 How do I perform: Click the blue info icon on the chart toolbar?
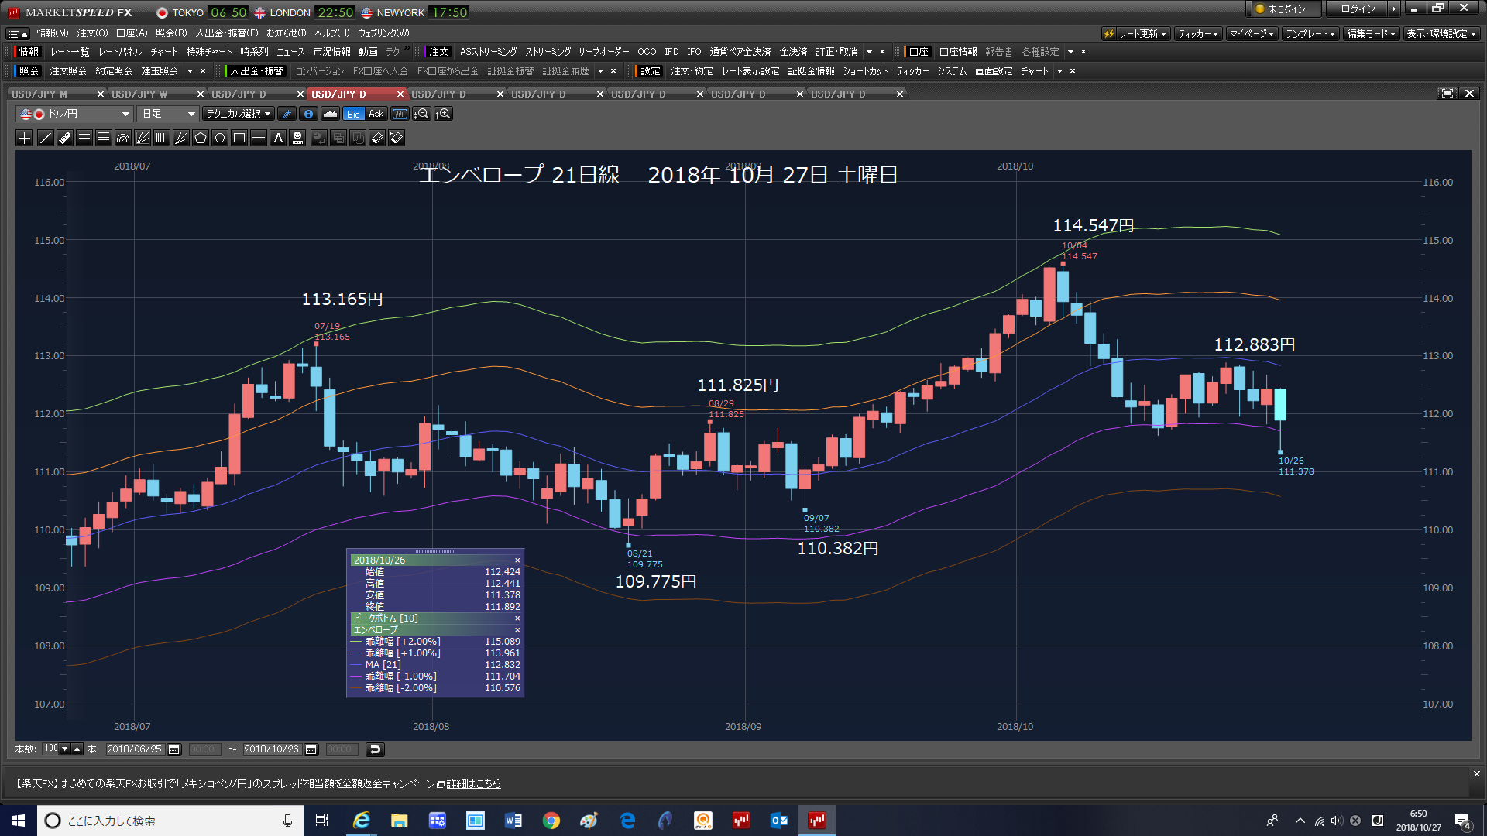308,114
